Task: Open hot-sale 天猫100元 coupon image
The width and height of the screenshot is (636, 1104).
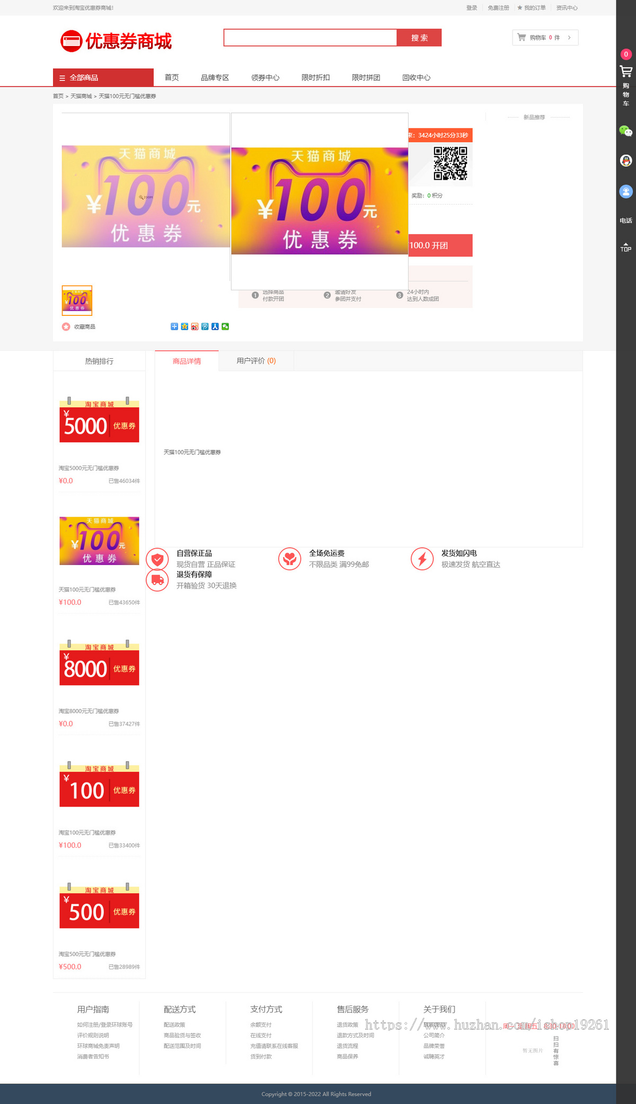Action: [x=99, y=541]
